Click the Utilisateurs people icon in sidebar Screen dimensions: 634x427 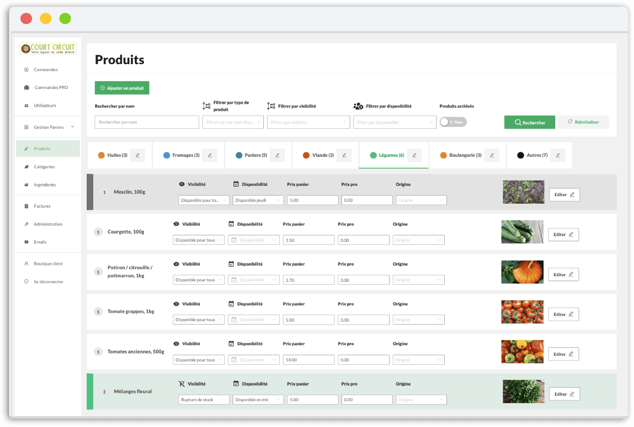(x=26, y=106)
